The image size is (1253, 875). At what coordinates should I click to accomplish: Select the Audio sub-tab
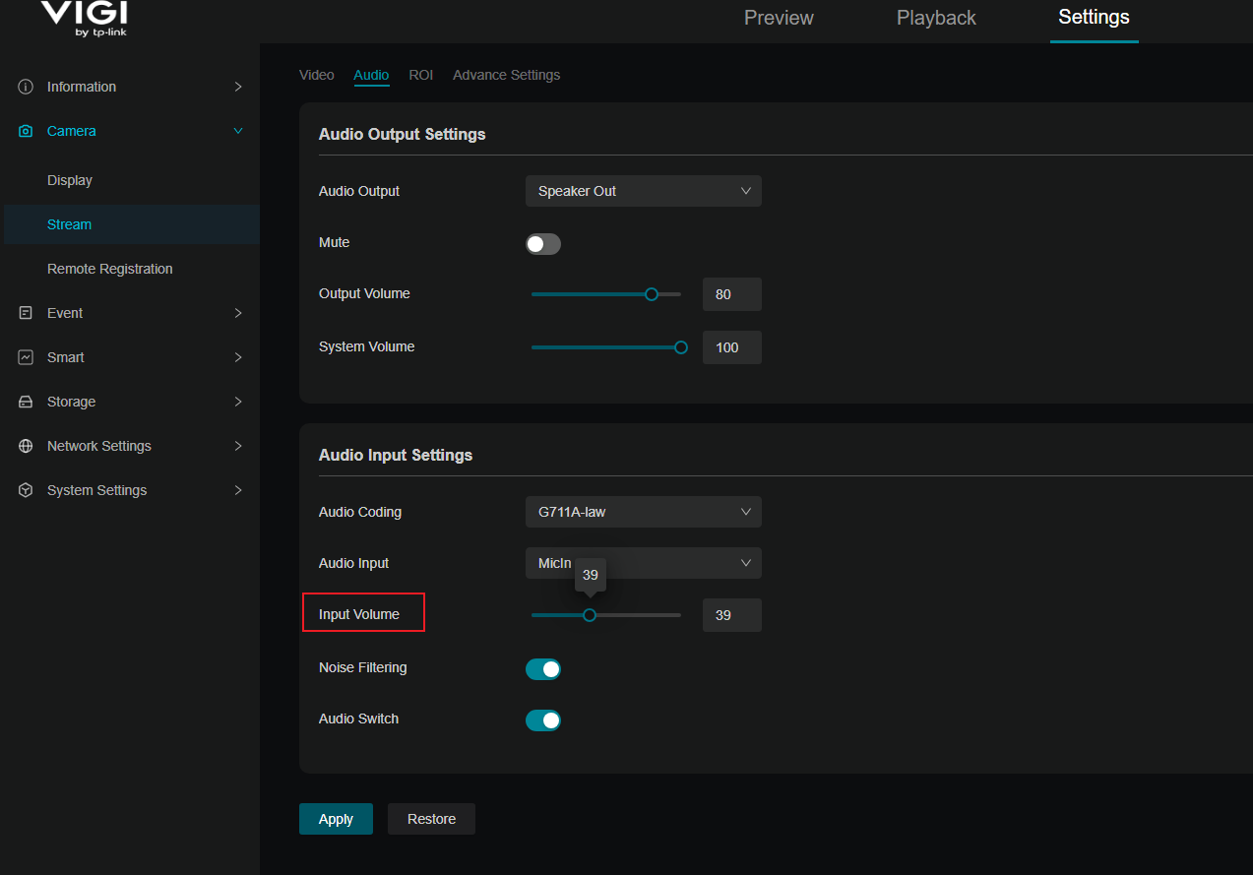pyautogui.click(x=371, y=75)
